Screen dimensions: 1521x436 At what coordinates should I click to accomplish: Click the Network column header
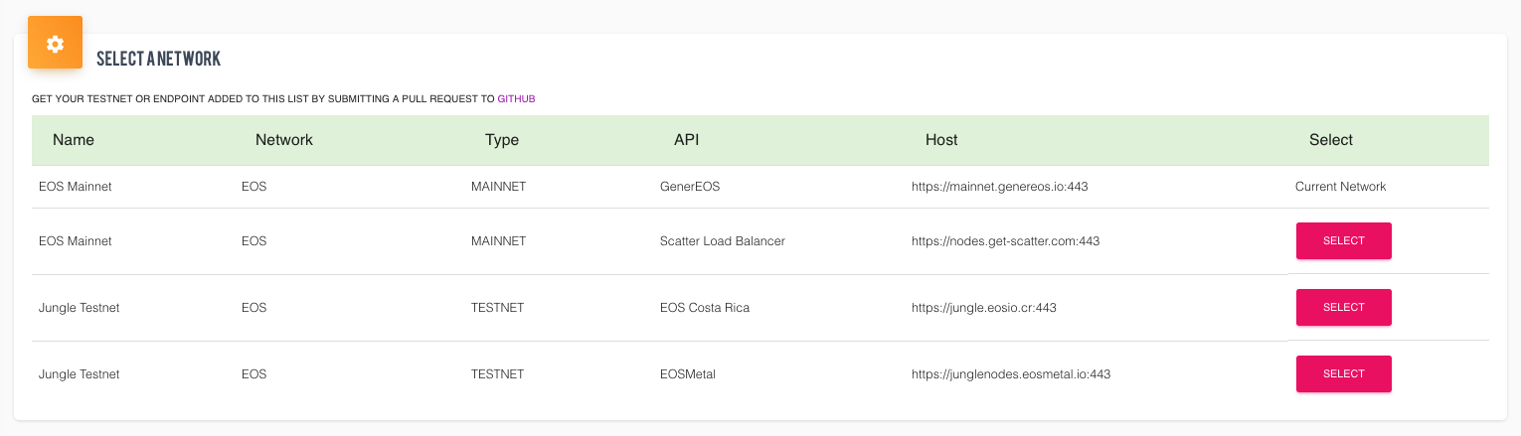pos(284,140)
